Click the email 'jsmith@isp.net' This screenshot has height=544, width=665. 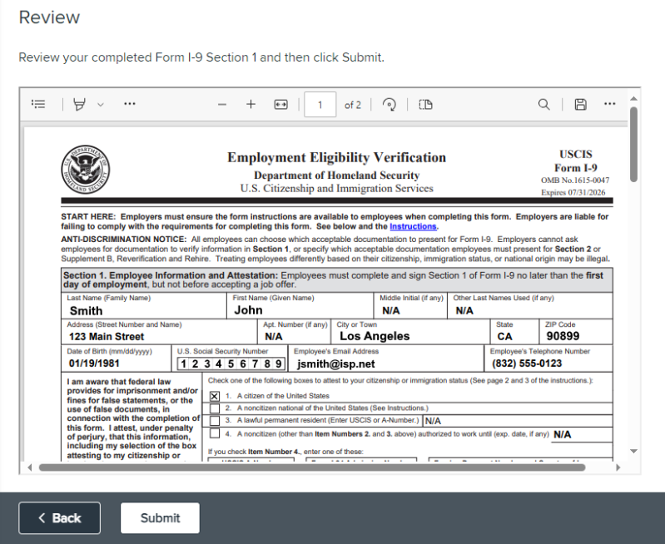point(336,364)
